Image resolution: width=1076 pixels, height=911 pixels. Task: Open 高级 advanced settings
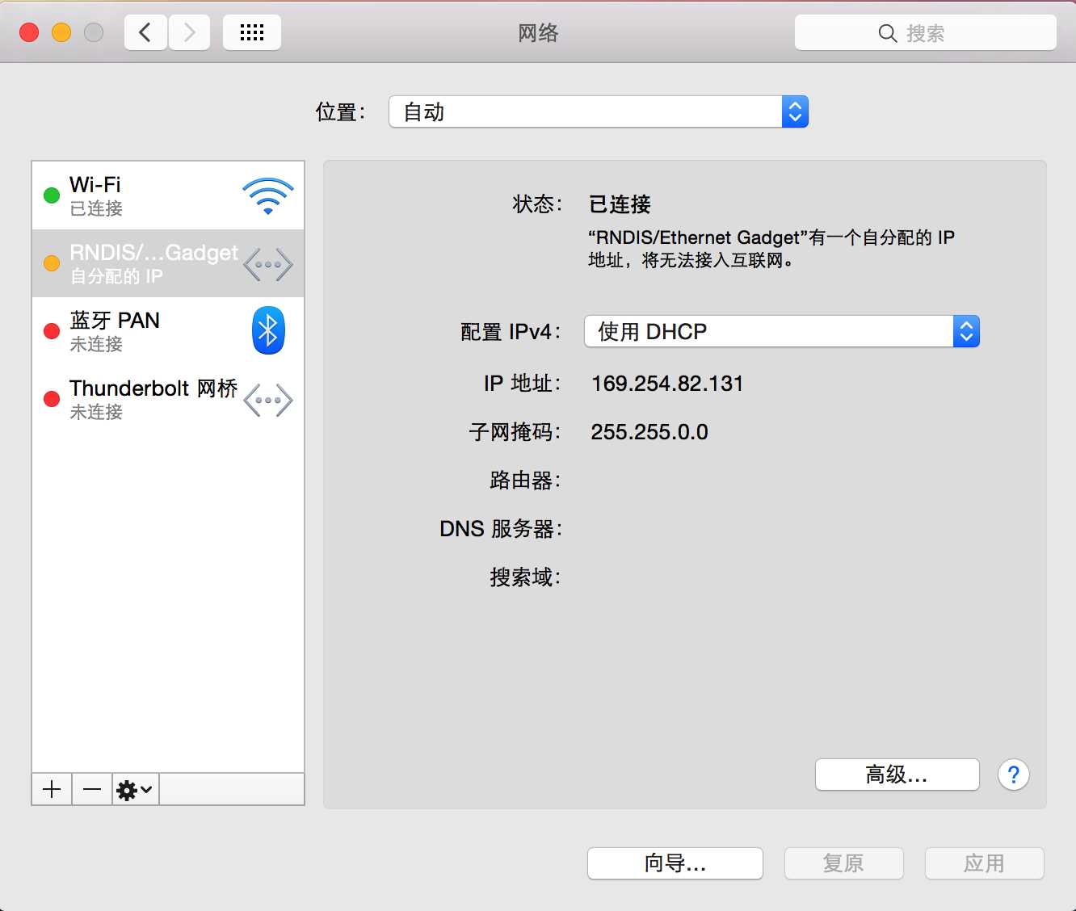click(x=897, y=775)
